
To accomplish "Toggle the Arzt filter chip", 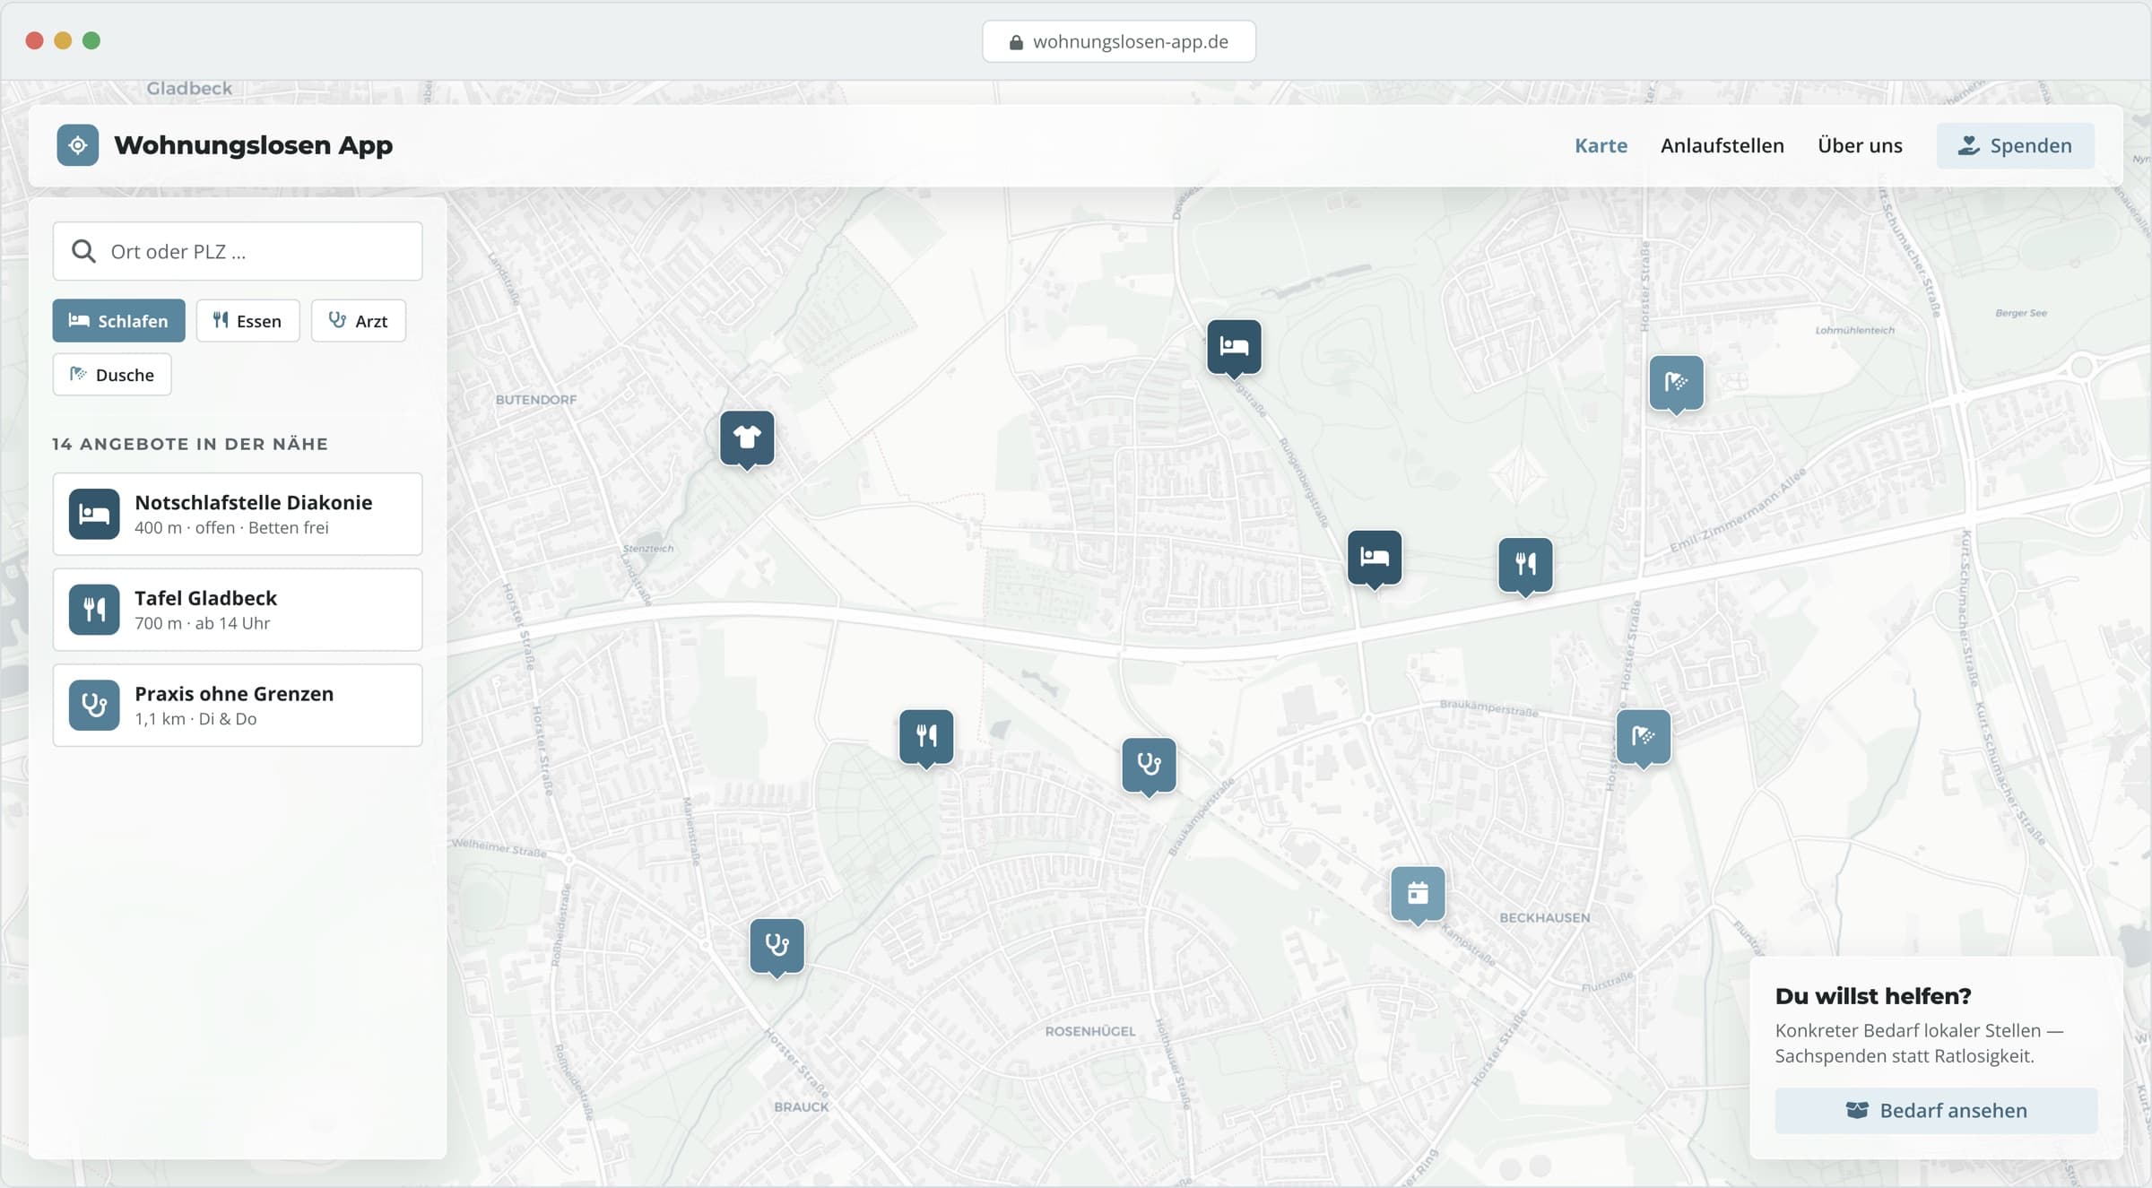I will [358, 321].
